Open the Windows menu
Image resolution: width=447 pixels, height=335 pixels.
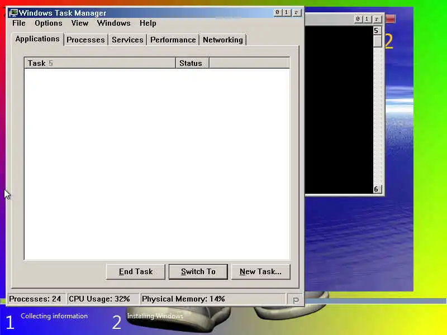coord(114,23)
